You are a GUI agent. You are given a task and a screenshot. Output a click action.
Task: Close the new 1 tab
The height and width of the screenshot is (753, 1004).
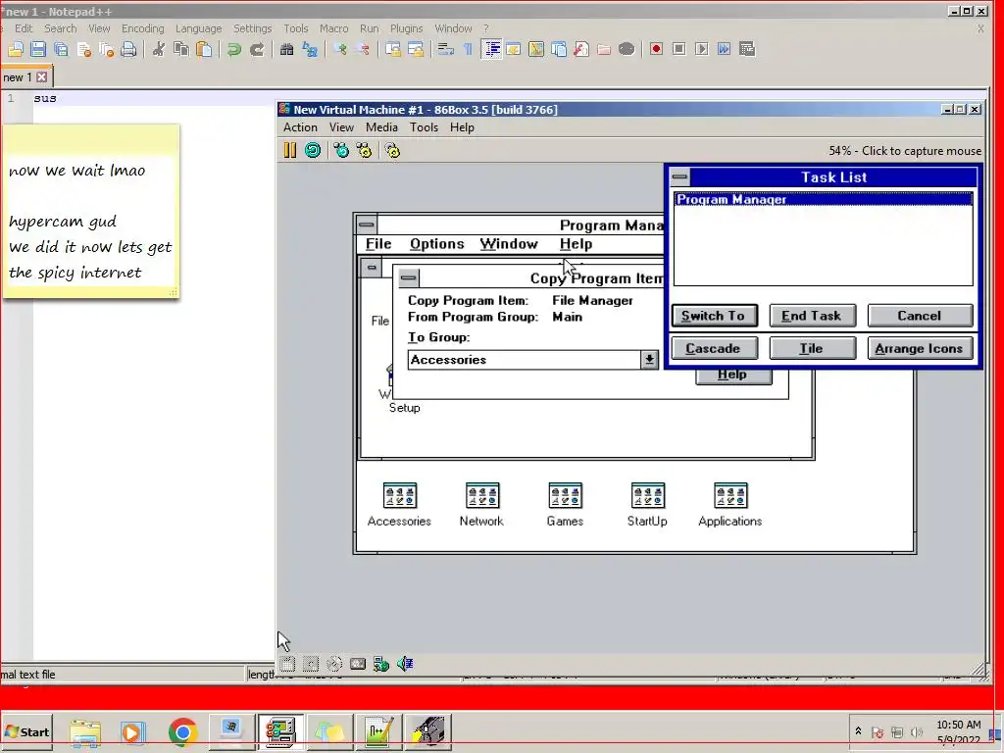41,77
